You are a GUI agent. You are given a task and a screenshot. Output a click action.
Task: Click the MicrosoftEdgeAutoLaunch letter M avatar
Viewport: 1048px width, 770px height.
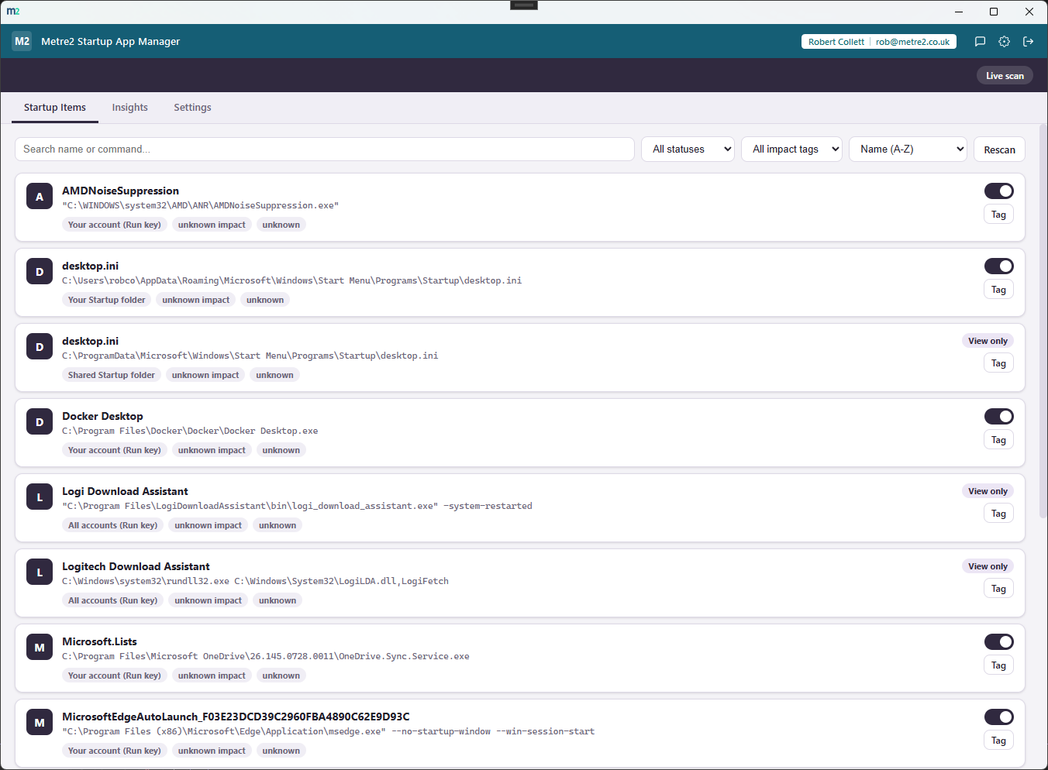pyautogui.click(x=40, y=723)
